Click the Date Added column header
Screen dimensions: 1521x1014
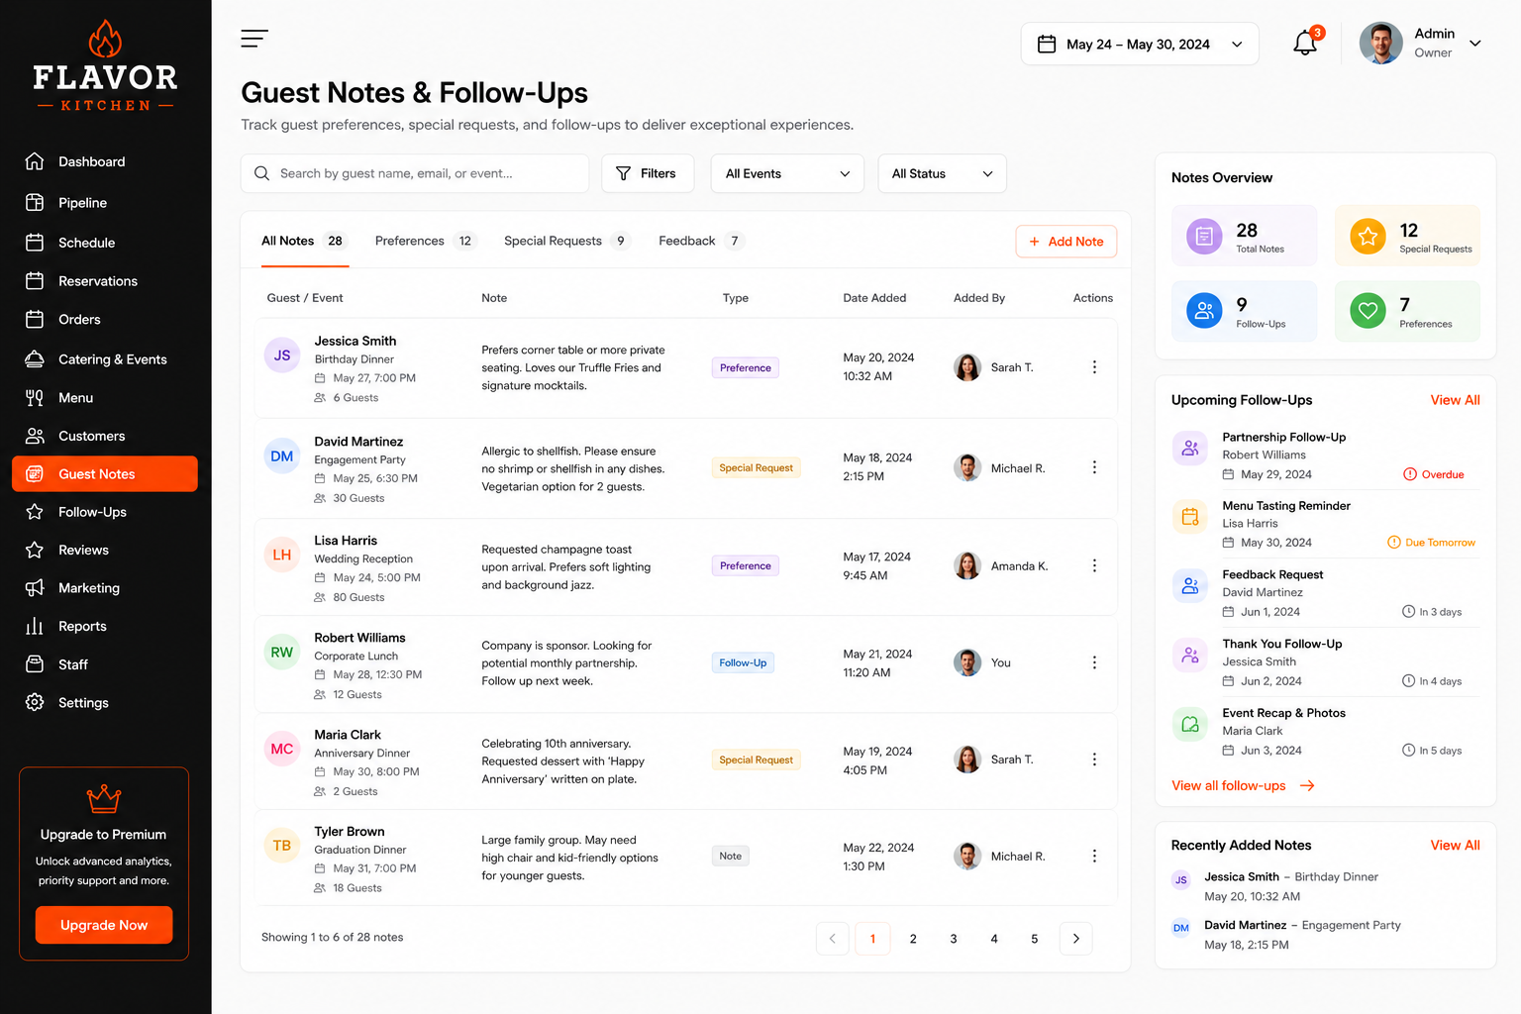click(x=874, y=298)
